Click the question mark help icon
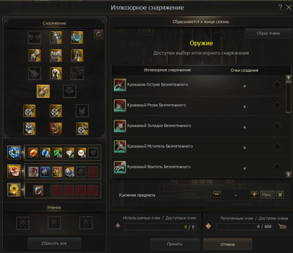 click(x=280, y=7)
